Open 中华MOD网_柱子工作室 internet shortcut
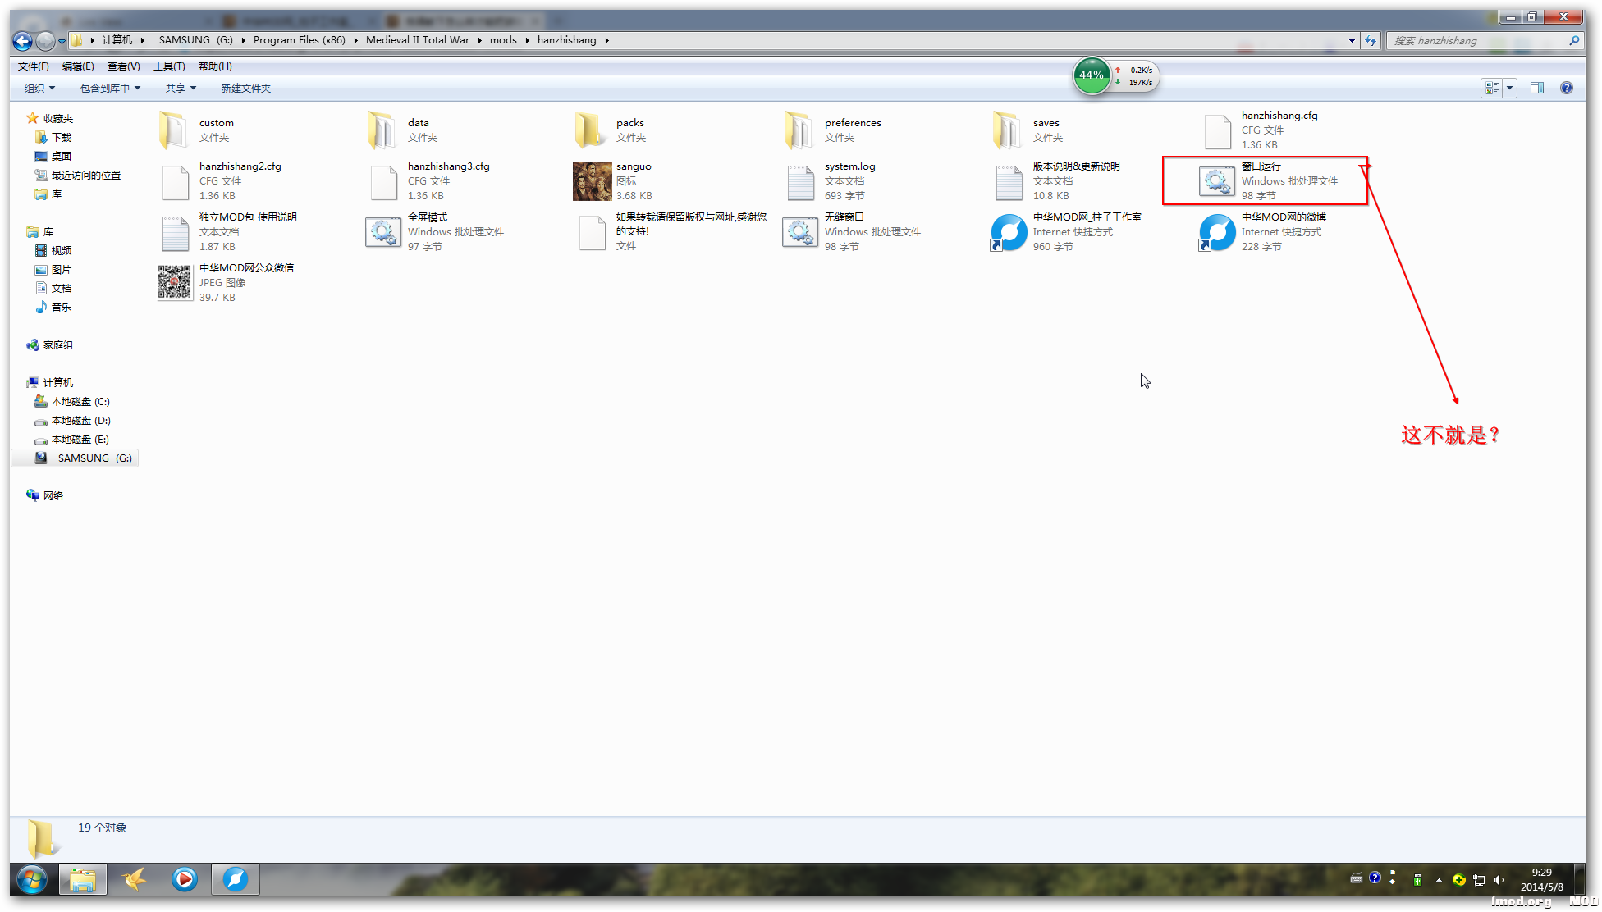Screen dimensions: 1602x912 [1009, 232]
